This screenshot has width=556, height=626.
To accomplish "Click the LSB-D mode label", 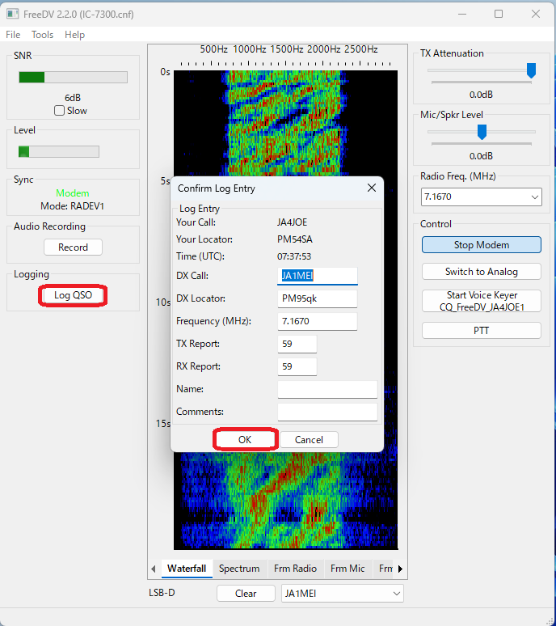I will click(x=162, y=593).
